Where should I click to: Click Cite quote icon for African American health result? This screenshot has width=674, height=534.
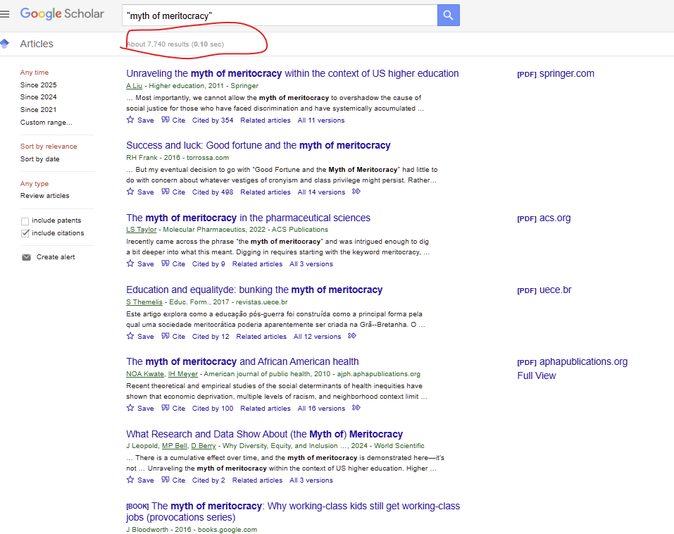pyautogui.click(x=166, y=408)
